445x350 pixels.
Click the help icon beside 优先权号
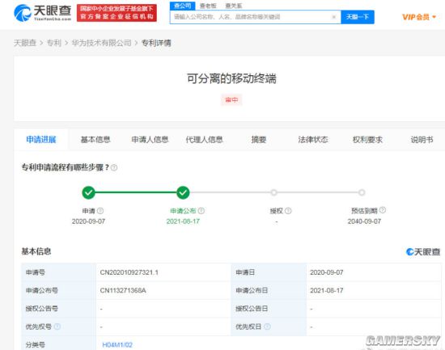coord(57,327)
